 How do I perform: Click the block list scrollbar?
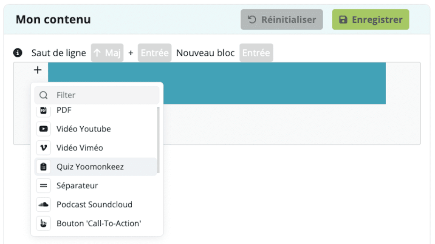[x=158, y=140]
